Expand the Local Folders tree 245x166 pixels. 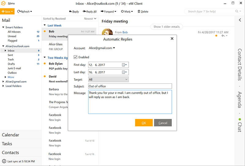point(3,86)
